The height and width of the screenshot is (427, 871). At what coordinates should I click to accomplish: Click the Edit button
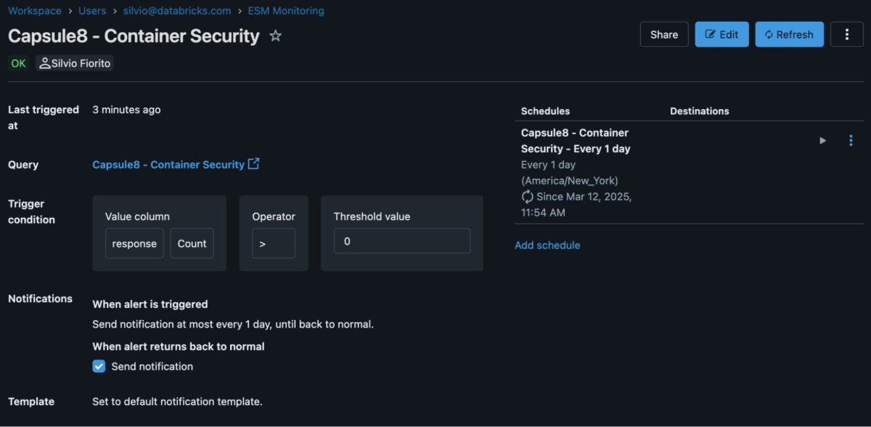point(721,34)
